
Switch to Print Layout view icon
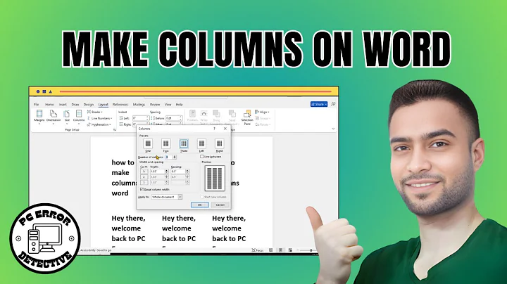tap(281, 250)
